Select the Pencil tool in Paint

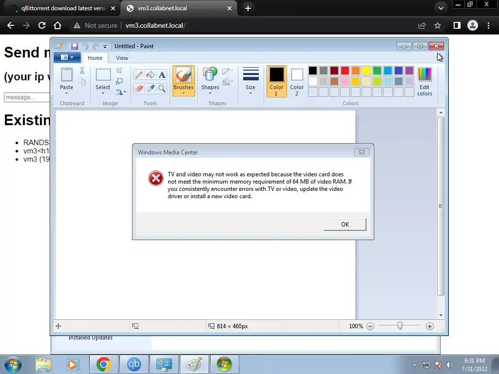tap(139, 75)
